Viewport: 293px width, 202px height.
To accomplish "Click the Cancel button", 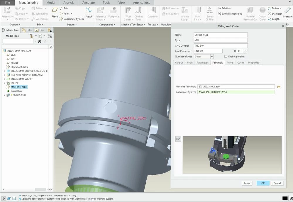I will point(277,183).
